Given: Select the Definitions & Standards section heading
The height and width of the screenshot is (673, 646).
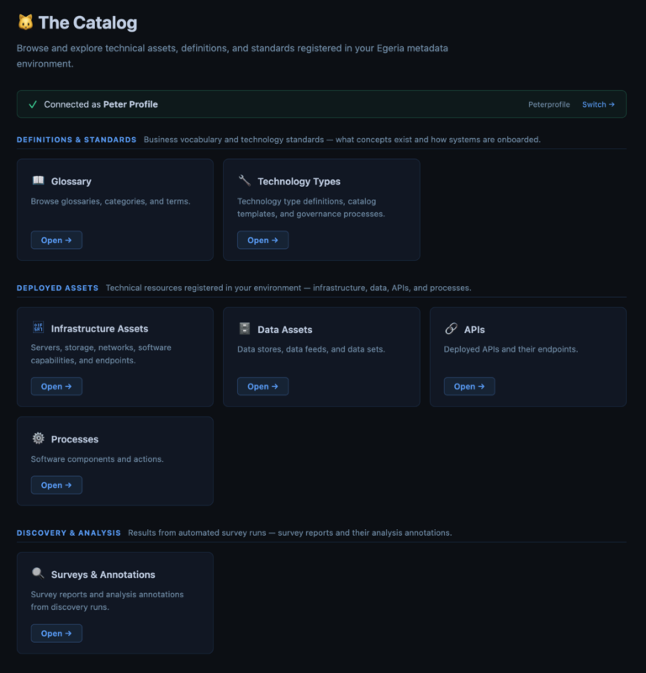Looking at the screenshot, I should (77, 140).
